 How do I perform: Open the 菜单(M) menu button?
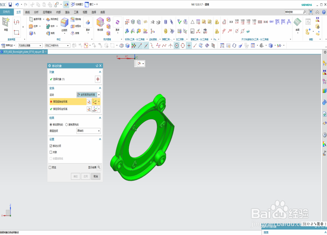[8, 45]
